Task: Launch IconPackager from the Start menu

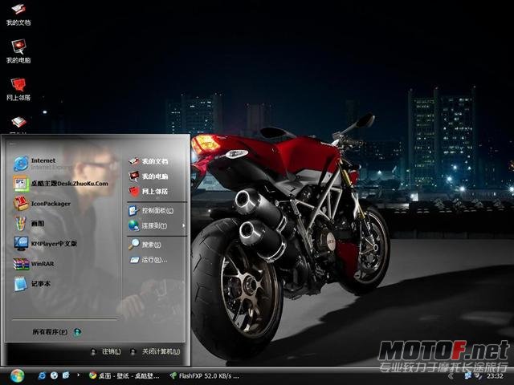Action: click(42, 203)
